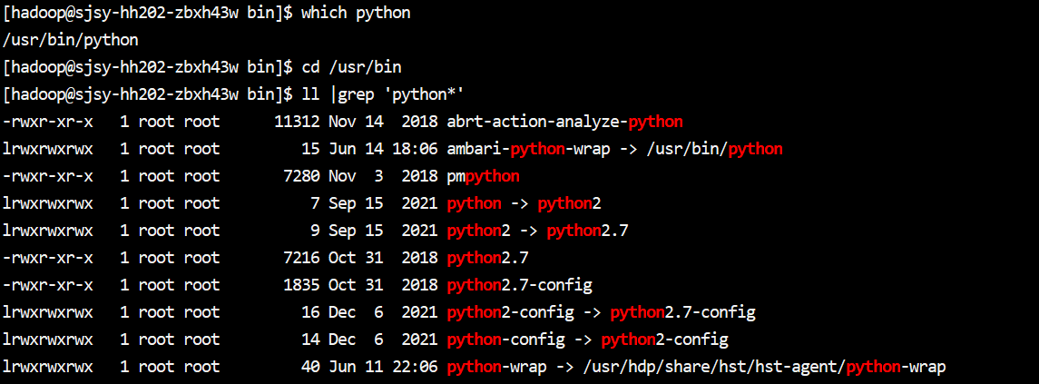
Task: Click the '/usr/bin/python' output line
Action: (71, 40)
